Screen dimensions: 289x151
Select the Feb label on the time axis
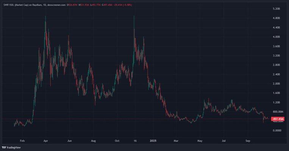[22, 140]
